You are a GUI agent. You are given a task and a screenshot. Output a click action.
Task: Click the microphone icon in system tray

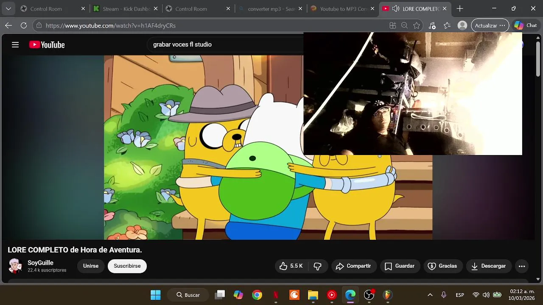pos(444,295)
